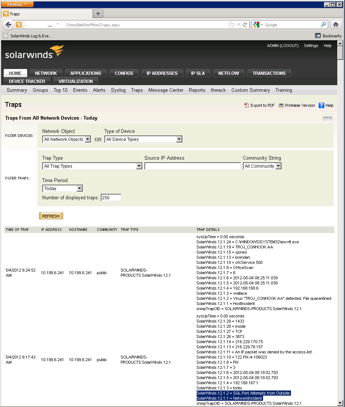Open Alerts in the submenu
The image size is (345, 407).
pos(99,90)
